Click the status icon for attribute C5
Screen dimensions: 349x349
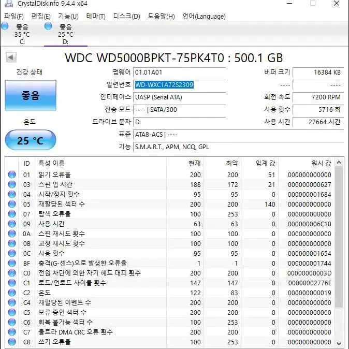(12, 312)
